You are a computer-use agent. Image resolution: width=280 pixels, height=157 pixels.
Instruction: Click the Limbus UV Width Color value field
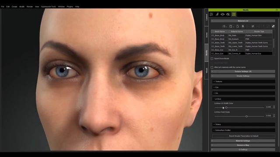point(269,107)
